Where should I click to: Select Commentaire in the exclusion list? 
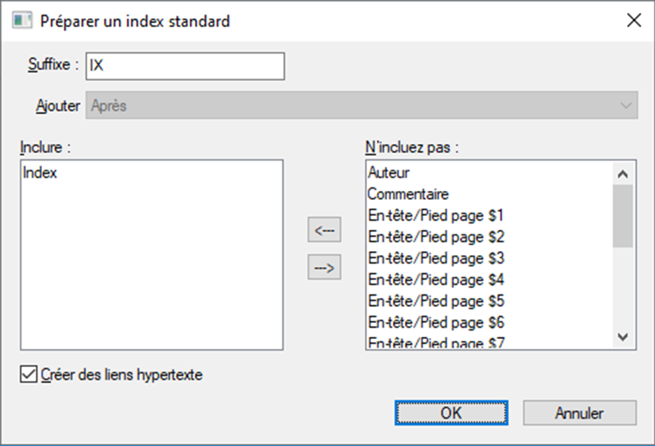click(419, 194)
